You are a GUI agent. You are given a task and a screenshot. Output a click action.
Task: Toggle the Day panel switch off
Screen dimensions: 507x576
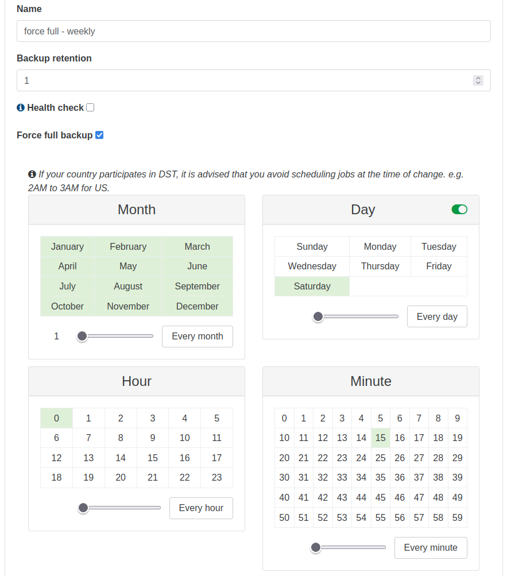(459, 210)
